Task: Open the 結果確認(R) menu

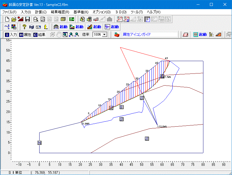Action: (x=60, y=12)
